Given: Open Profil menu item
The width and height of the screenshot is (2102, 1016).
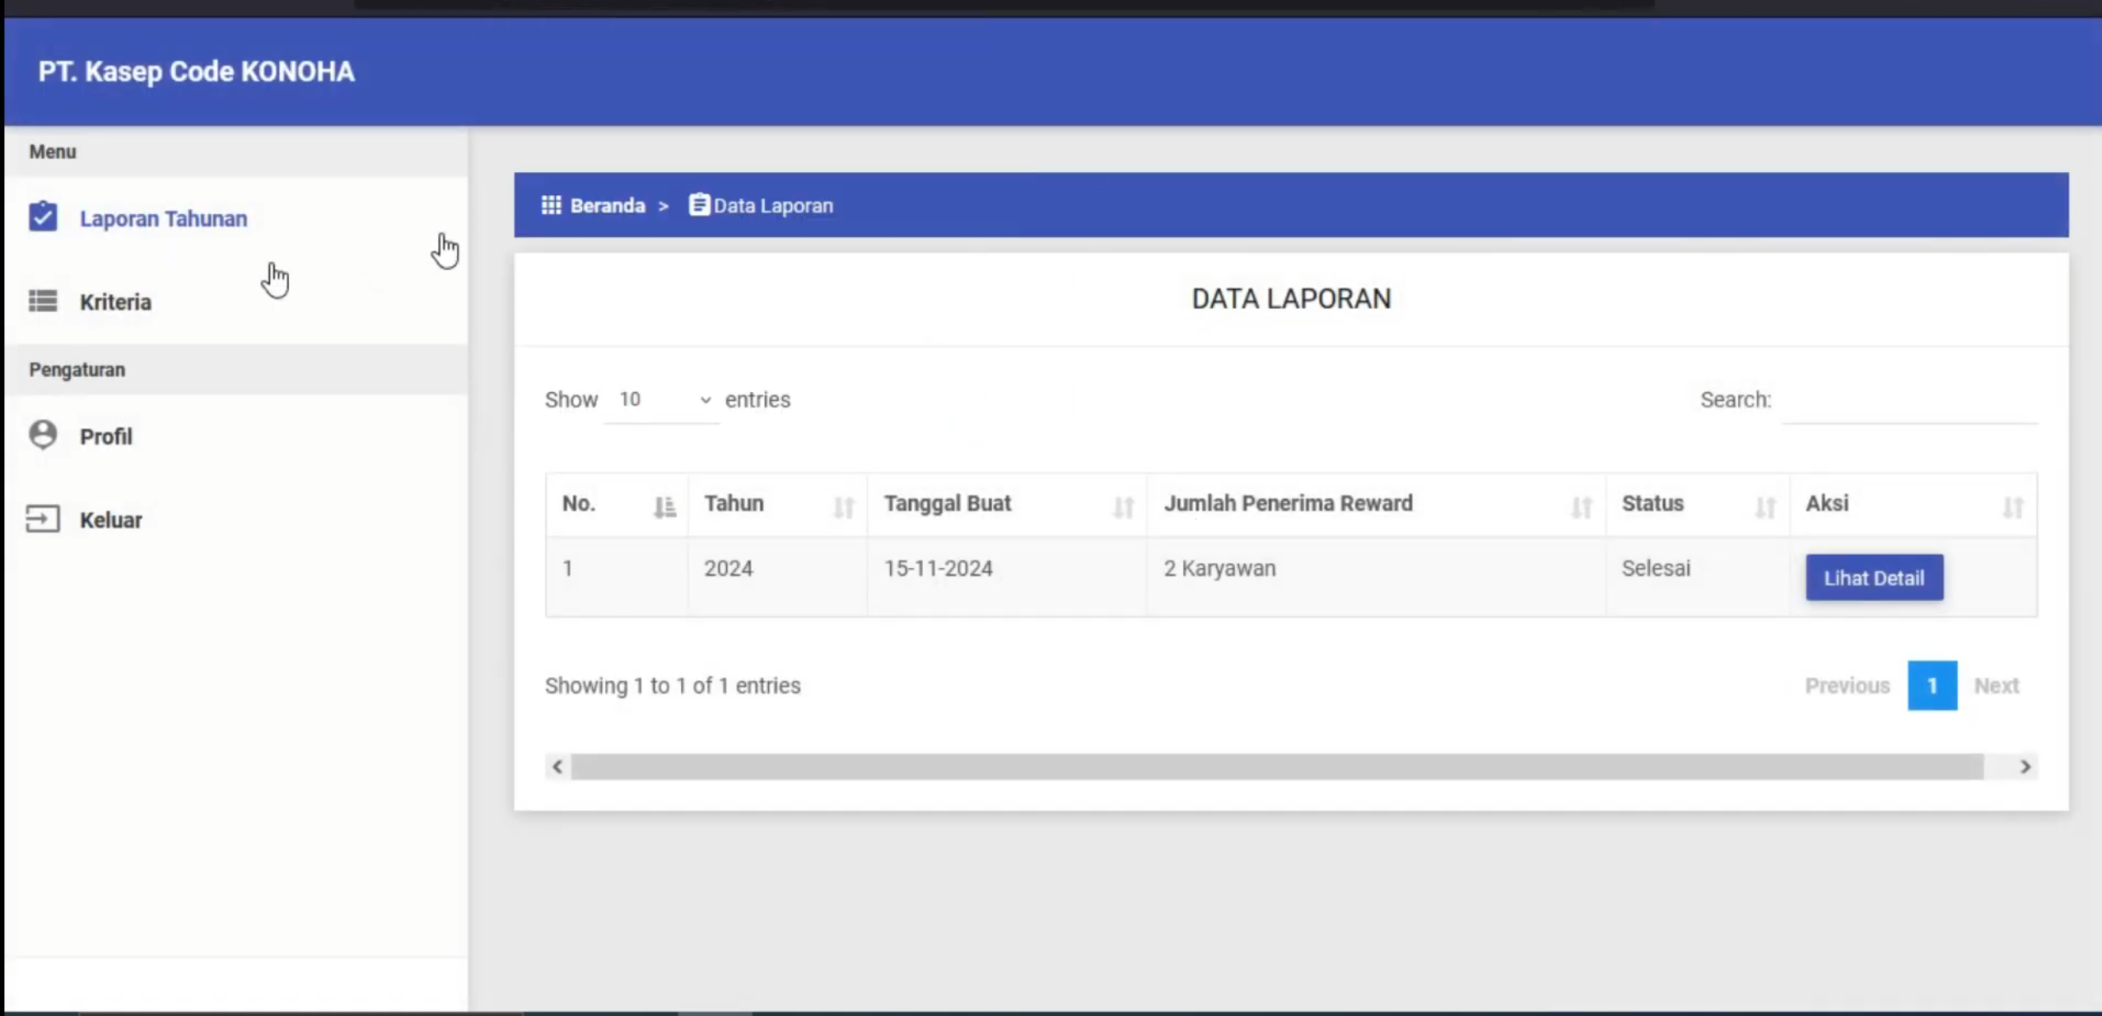Looking at the screenshot, I should pyautogui.click(x=236, y=436).
